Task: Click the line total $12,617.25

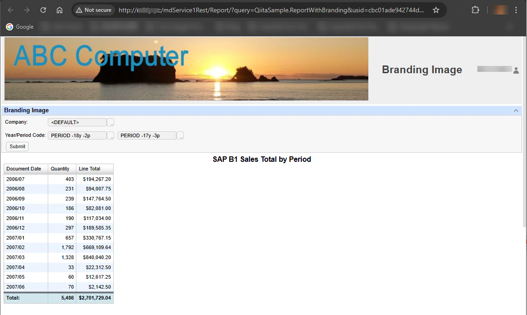Action: pos(98,277)
